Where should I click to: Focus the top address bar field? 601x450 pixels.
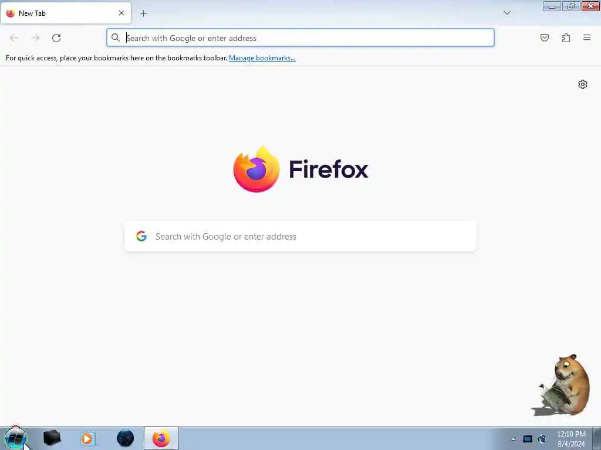300,37
